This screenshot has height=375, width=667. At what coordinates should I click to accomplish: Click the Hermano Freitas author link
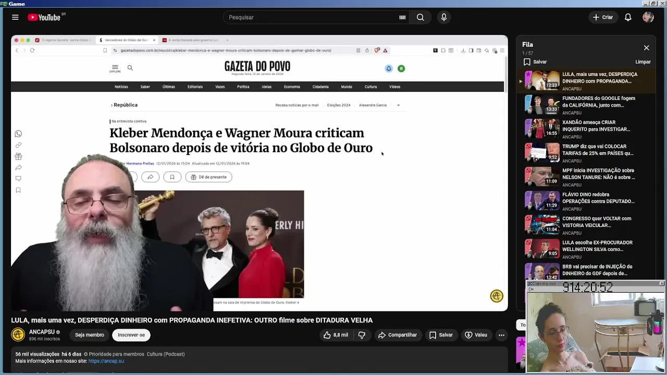(140, 164)
